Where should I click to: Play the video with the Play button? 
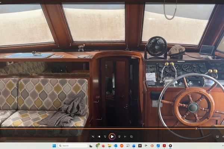coord(112,137)
